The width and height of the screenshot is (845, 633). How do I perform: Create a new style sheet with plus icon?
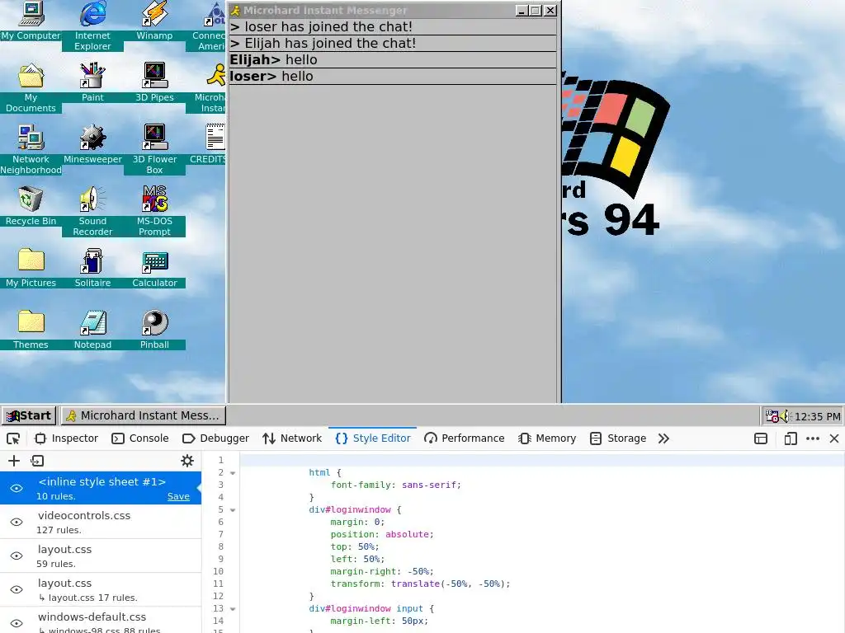pos(14,461)
